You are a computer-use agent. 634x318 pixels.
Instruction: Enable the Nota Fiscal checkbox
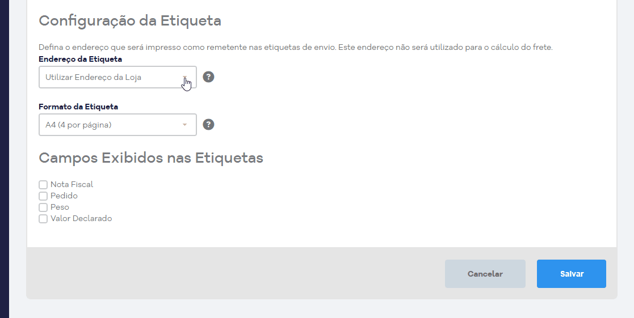[43, 185]
